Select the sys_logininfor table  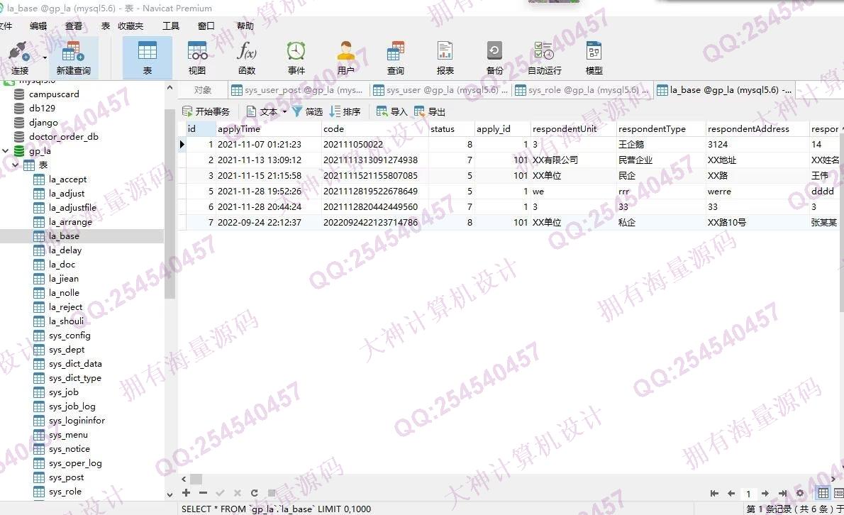pos(77,421)
